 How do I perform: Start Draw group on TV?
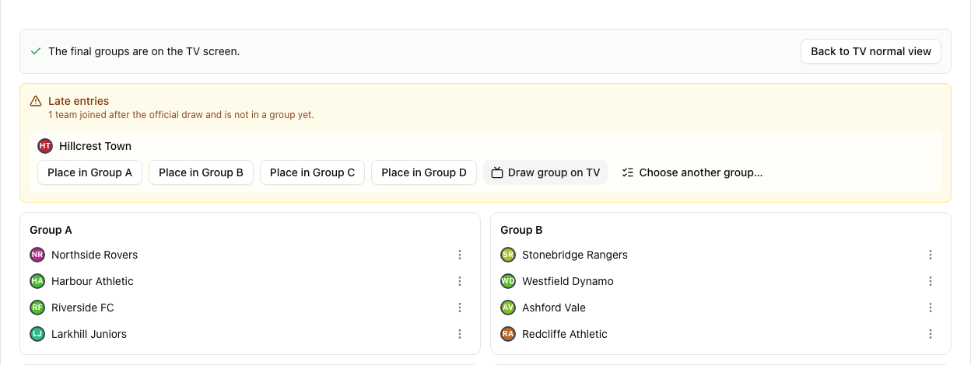pos(545,172)
